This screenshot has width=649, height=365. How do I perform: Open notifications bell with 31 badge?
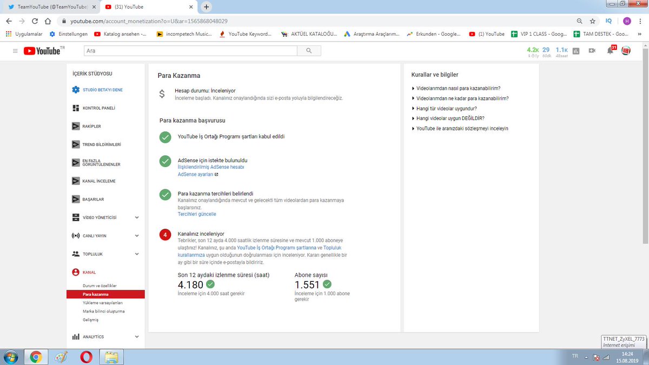pyautogui.click(x=610, y=50)
